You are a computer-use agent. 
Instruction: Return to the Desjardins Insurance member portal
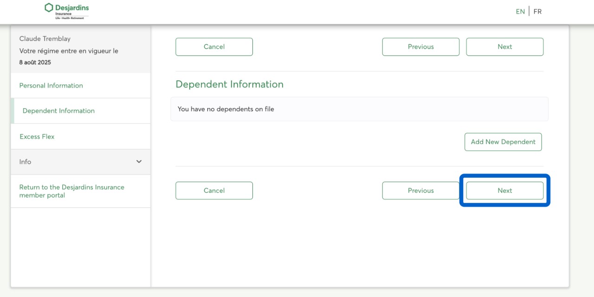tap(71, 191)
